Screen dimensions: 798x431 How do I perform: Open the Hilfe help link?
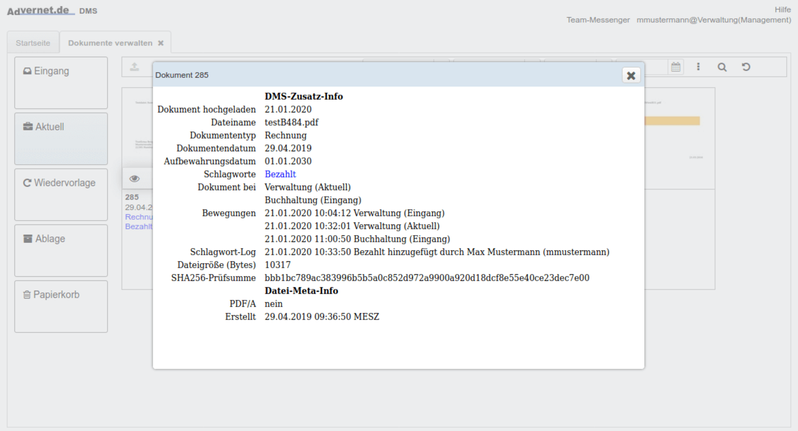(x=782, y=10)
